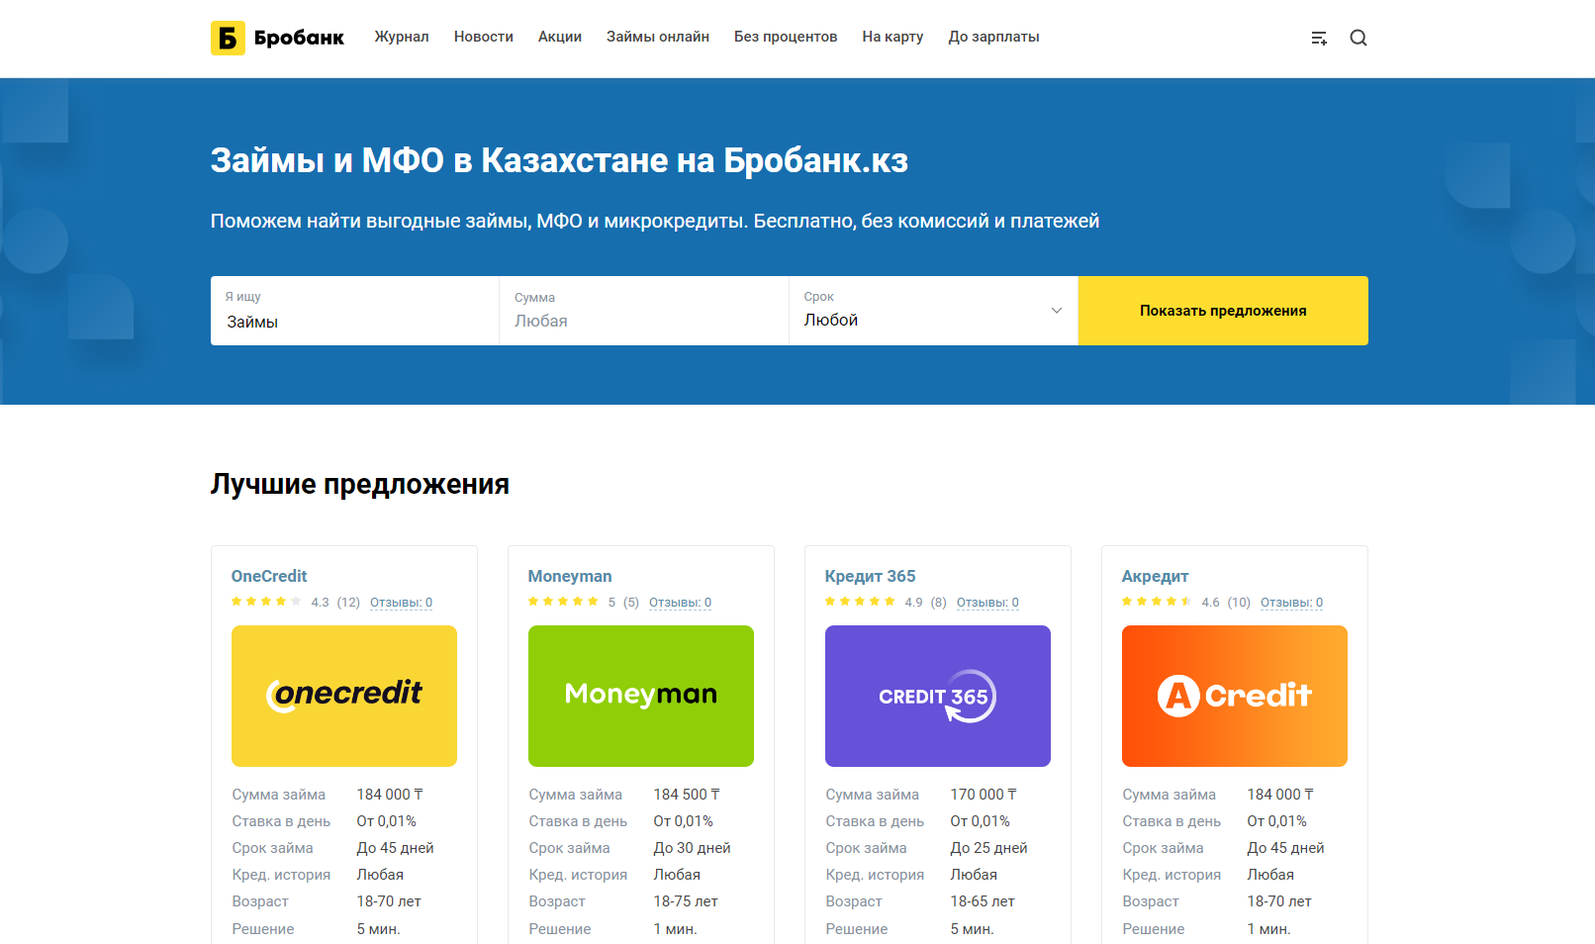The width and height of the screenshot is (1595, 944).
Task: Open Отзывы: 0 link for Moneyman
Action: [680, 603]
